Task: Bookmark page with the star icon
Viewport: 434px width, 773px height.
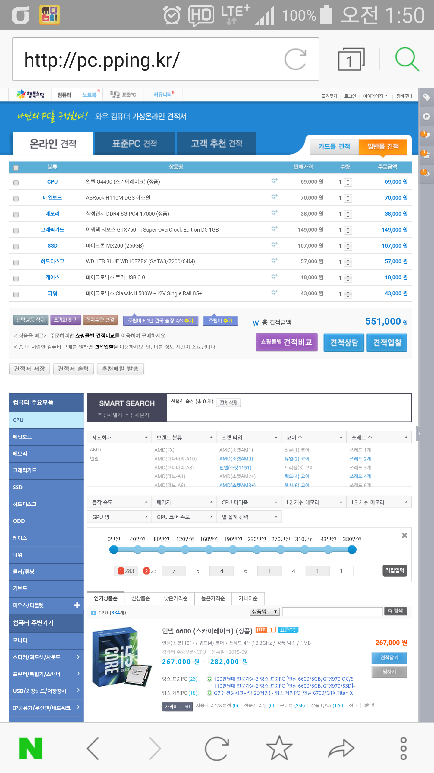Action: tap(279, 748)
